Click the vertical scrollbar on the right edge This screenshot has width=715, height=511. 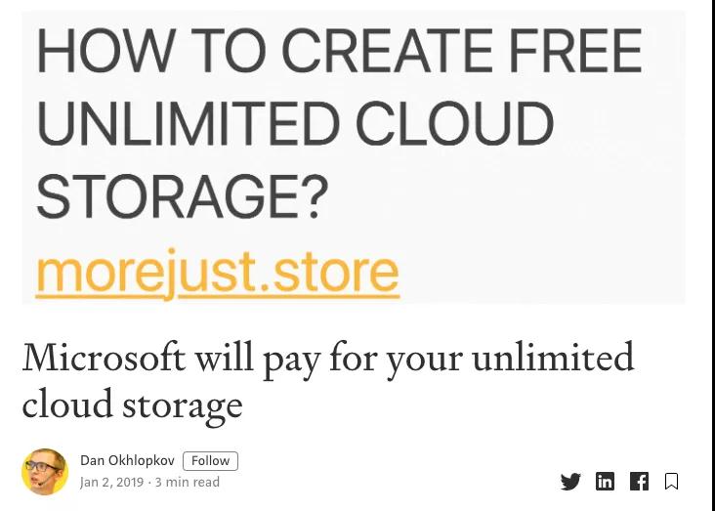click(712, 254)
